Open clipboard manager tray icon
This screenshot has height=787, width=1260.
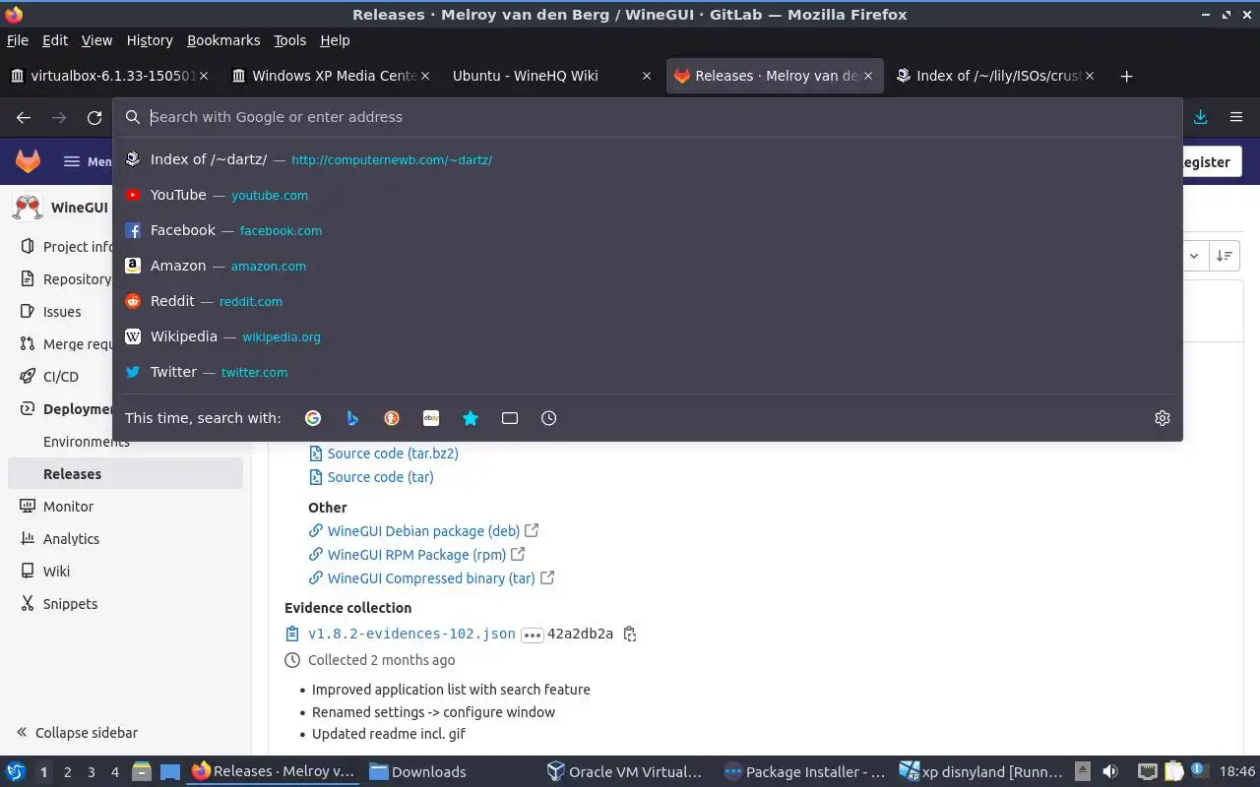tap(1174, 771)
